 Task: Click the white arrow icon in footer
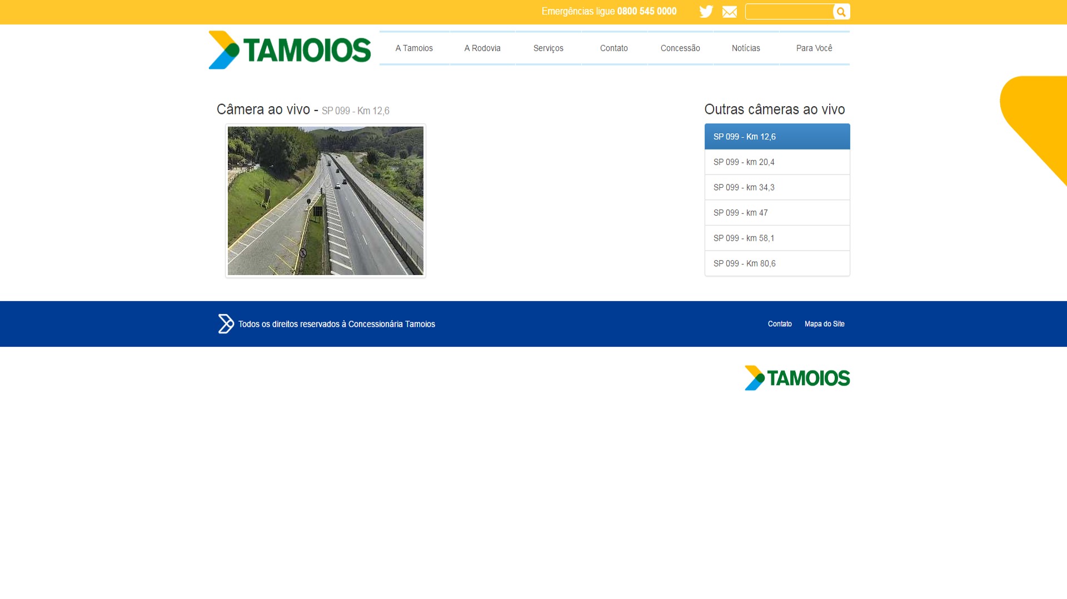[226, 324]
